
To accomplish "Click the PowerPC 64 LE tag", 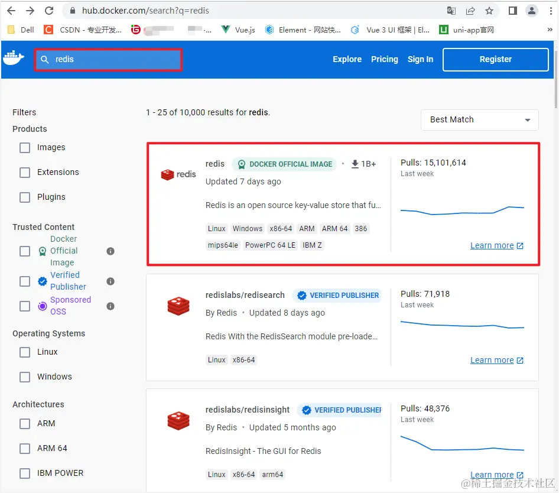I will coord(270,245).
